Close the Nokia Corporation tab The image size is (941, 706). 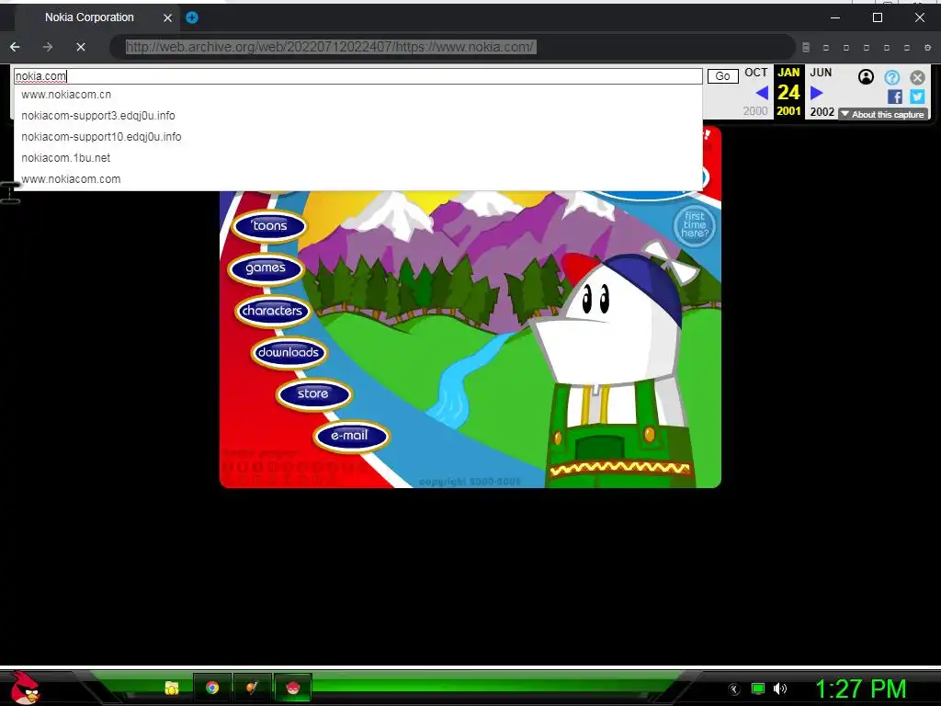(x=167, y=17)
